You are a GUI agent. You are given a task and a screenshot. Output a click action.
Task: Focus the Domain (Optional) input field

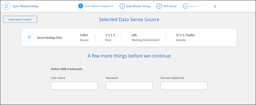tap(184, 86)
